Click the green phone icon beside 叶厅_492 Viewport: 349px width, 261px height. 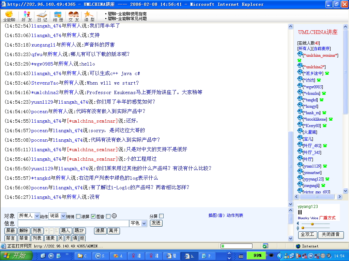tap(325, 145)
